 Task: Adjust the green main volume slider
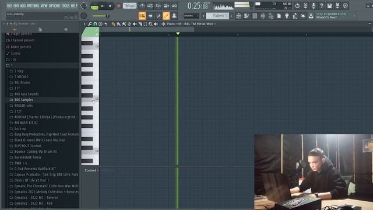point(101,16)
